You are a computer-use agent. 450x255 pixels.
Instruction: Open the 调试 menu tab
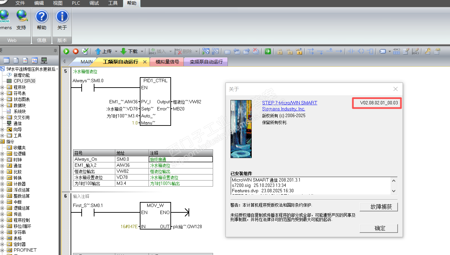[94, 3]
